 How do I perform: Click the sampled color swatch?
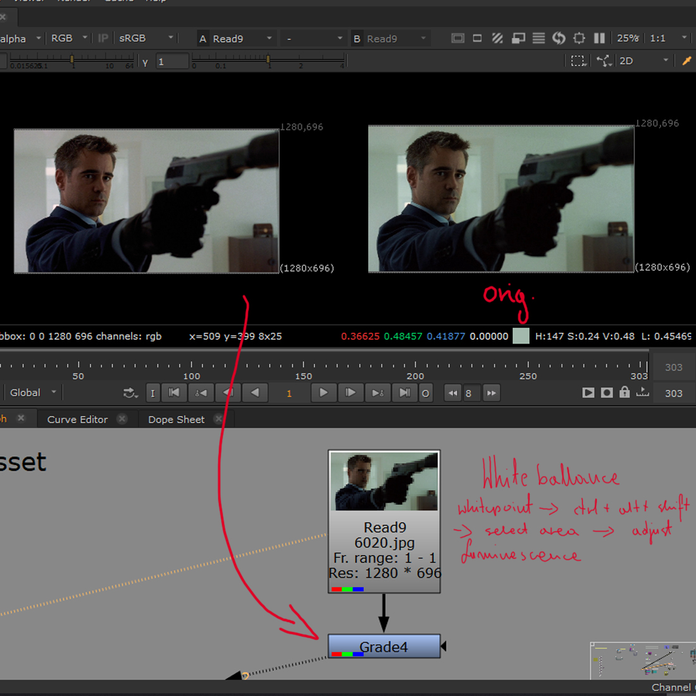point(521,336)
